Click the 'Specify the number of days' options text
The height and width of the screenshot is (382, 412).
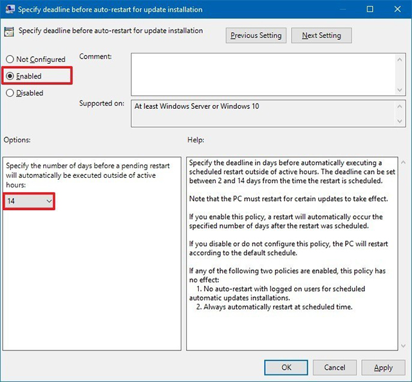coord(88,175)
